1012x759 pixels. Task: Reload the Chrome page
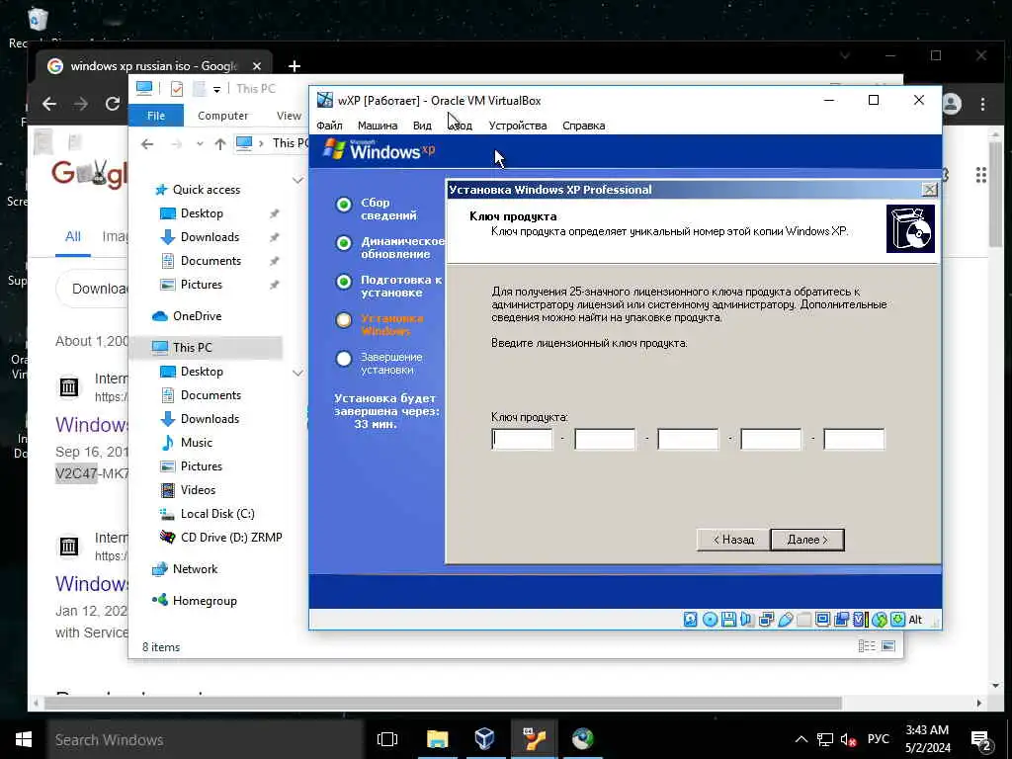113,104
